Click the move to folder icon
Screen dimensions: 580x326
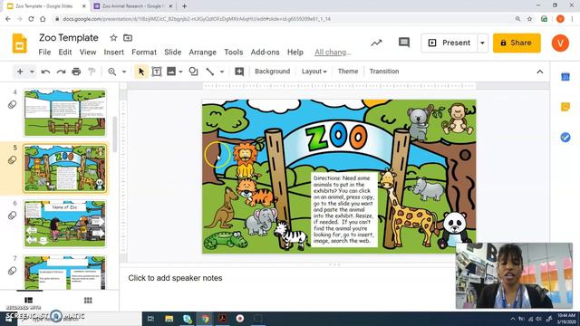[128, 38]
